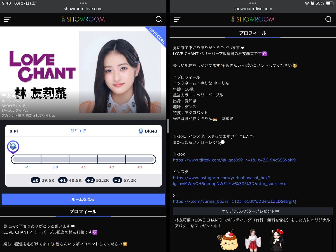
Task: Tap the オリジナルアバタープレゼント中！ header
Action: [x=253, y=211]
